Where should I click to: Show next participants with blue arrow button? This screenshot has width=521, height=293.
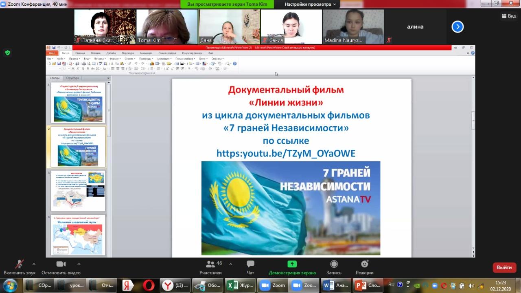coord(458,27)
